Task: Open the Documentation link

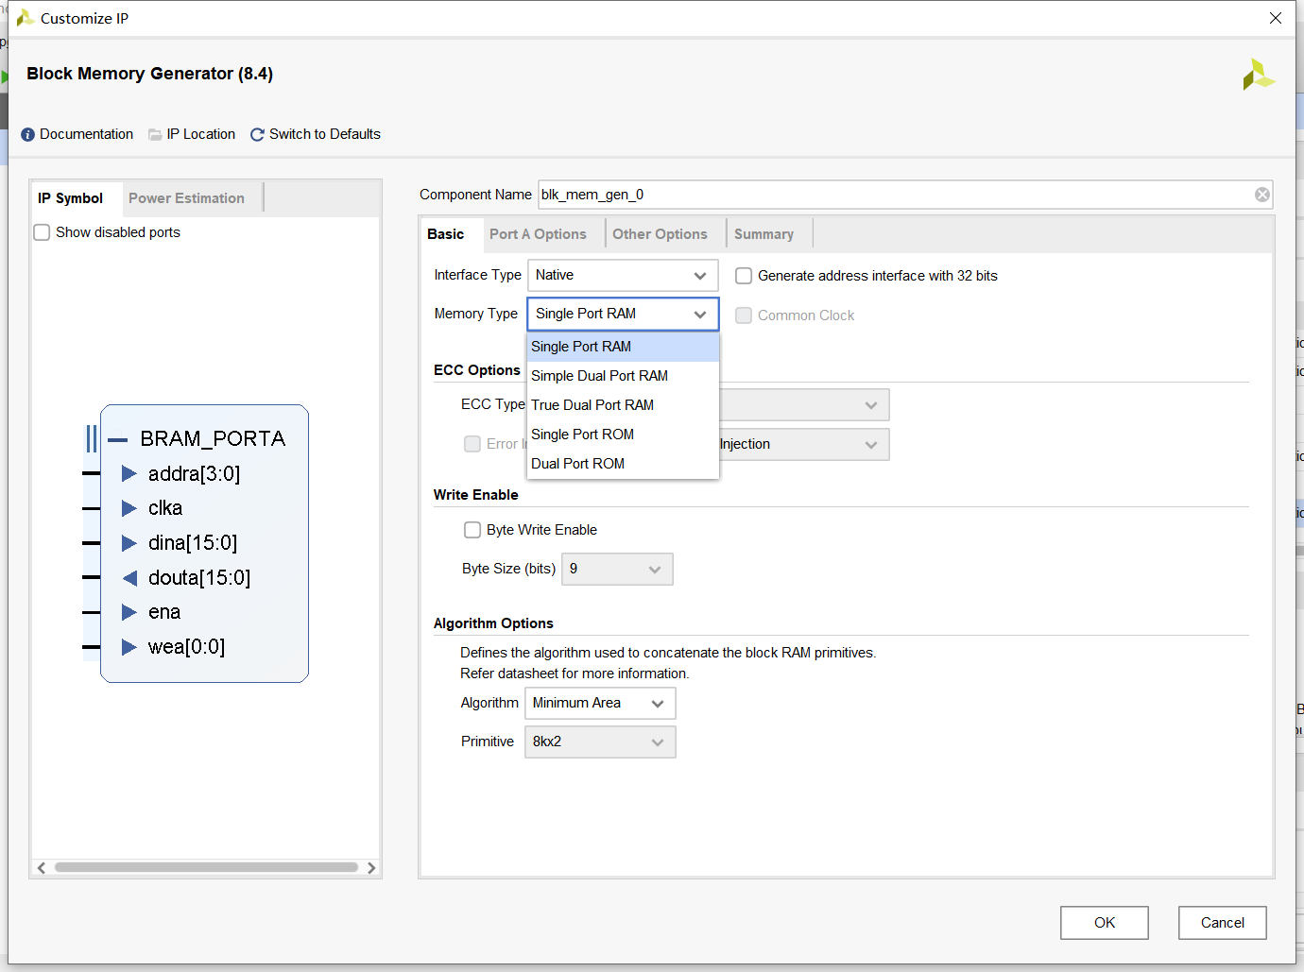Action: [x=86, y=134]
